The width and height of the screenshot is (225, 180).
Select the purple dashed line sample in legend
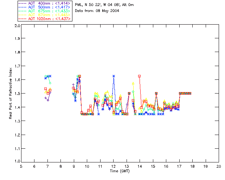click(22, 3)
